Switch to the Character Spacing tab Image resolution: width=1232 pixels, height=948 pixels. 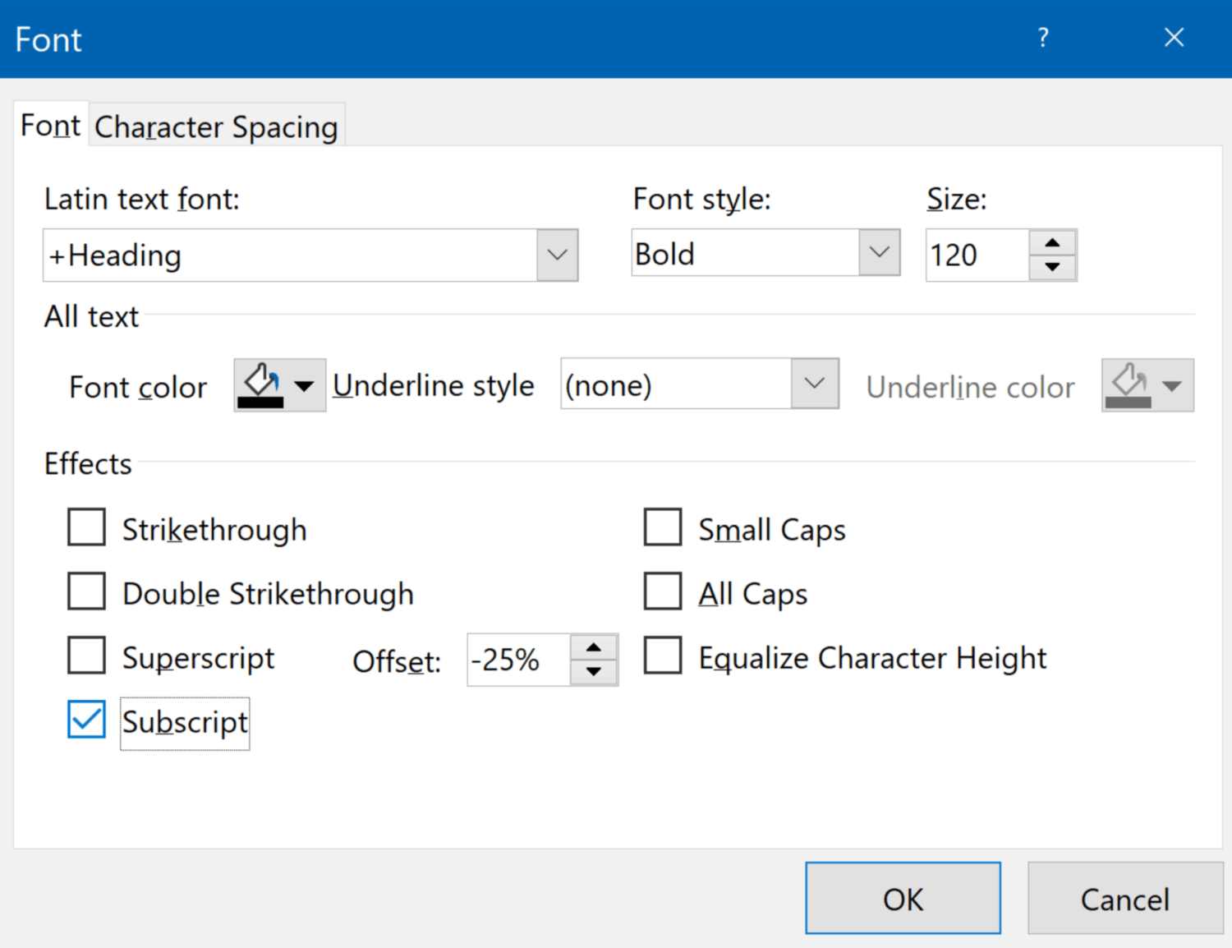pos(216,127)
